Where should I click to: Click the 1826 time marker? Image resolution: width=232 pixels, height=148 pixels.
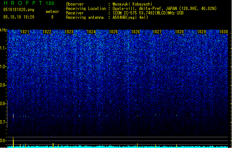pos(135,32)
